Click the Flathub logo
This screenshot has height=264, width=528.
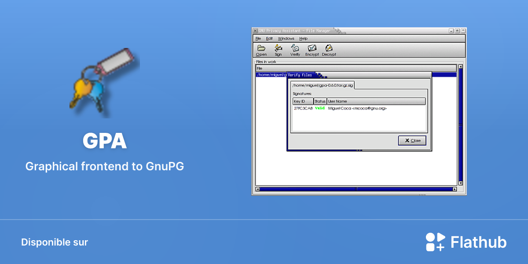(466, 242)
